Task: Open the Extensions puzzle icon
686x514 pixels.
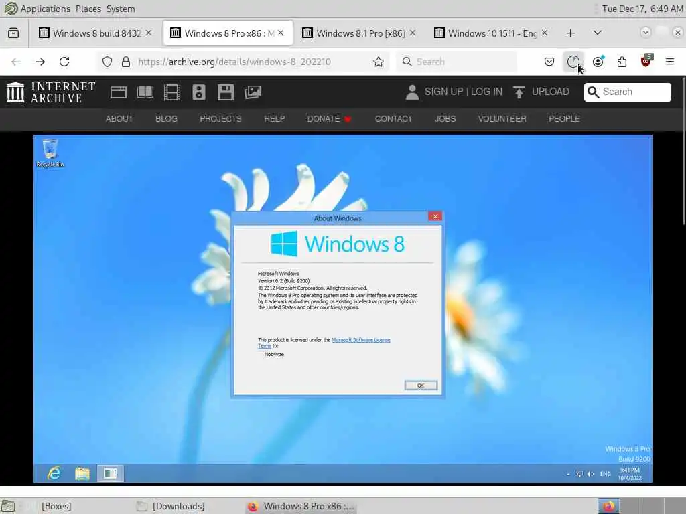Action: click(x=622, y=62)
